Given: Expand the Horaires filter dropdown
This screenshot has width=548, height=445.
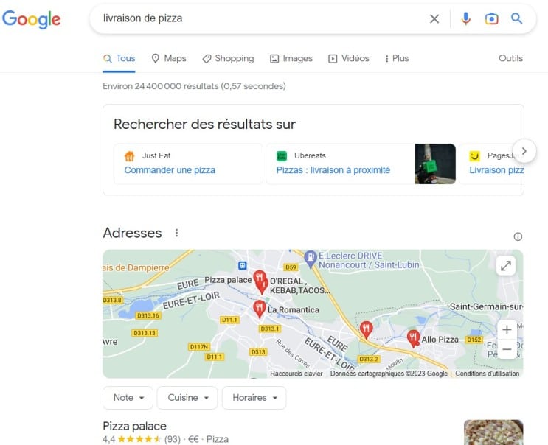Looking at the screenshot, I should click(254, 398).
